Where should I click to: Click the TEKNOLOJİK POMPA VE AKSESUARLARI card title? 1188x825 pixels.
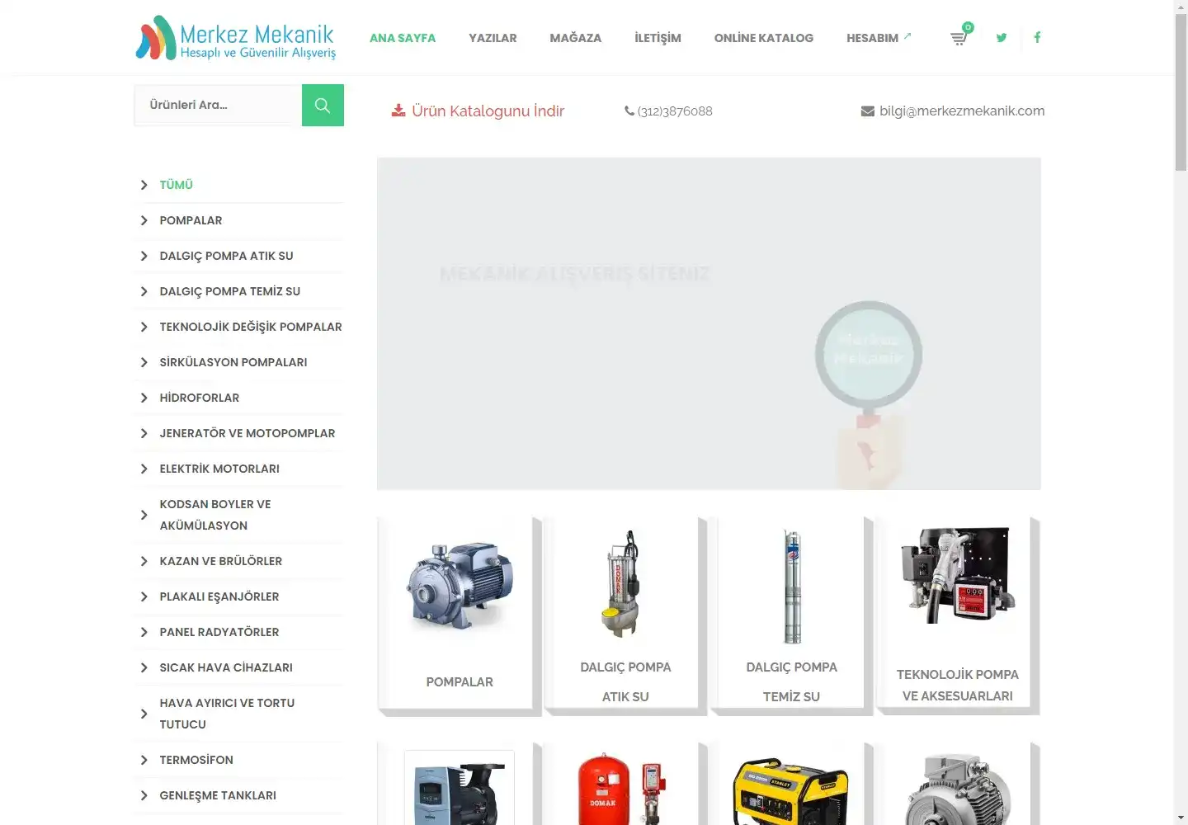[x=958, y=685]
